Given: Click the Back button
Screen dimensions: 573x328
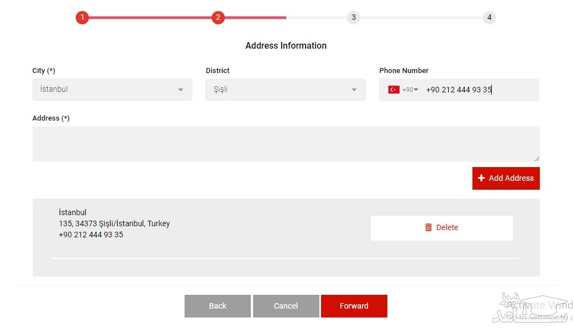Looking at the screenshot, I should click(x=218, y=306).
